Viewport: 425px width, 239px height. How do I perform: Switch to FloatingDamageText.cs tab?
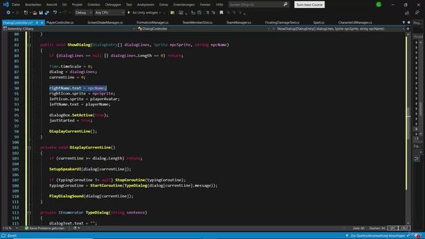tap(282, 23)
